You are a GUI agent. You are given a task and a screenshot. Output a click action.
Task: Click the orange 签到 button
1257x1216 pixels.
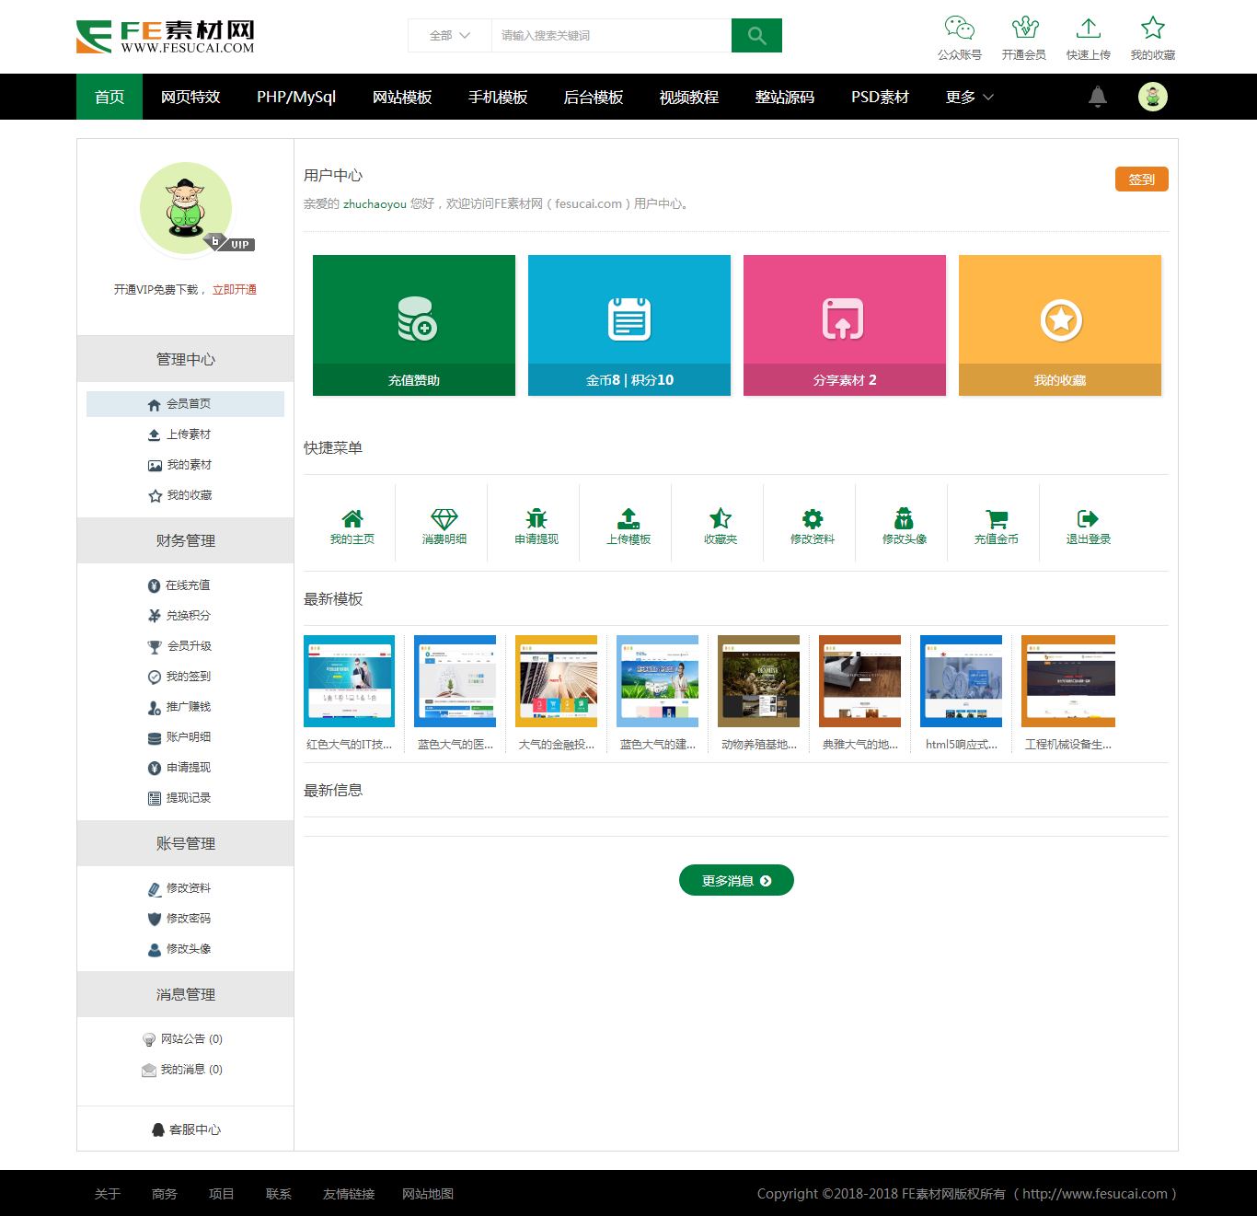(1141, 180)
